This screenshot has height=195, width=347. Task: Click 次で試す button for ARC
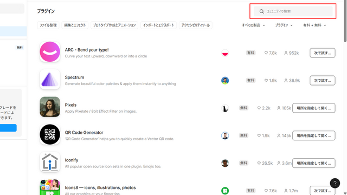323,53
